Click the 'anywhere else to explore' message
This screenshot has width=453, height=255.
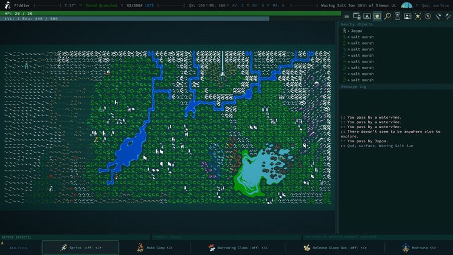(390, 134)
